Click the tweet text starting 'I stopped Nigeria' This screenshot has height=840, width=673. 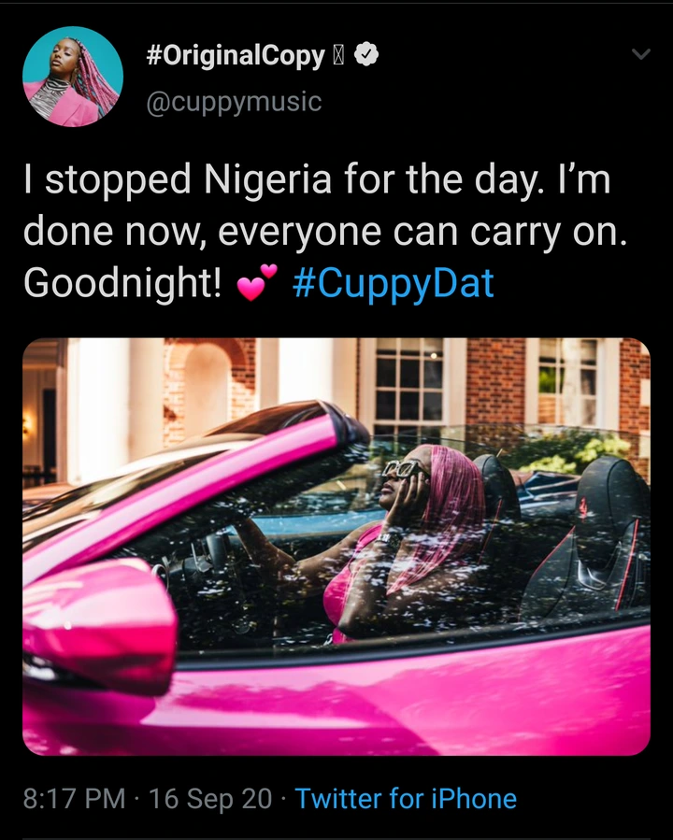(x=324, y=231)
